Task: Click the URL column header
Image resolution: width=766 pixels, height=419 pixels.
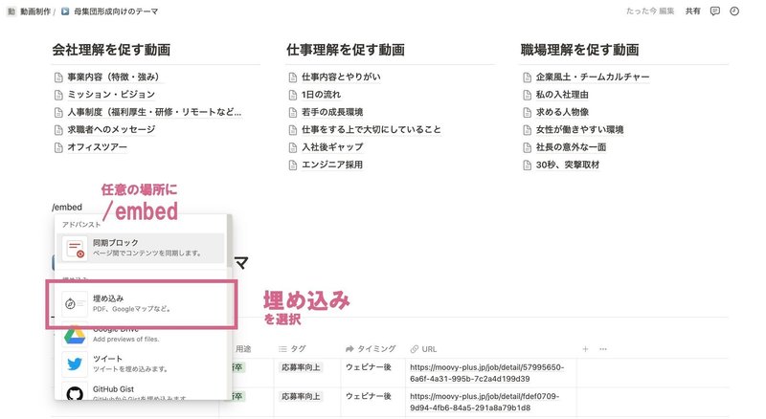Action: click(x=423, y=348)
